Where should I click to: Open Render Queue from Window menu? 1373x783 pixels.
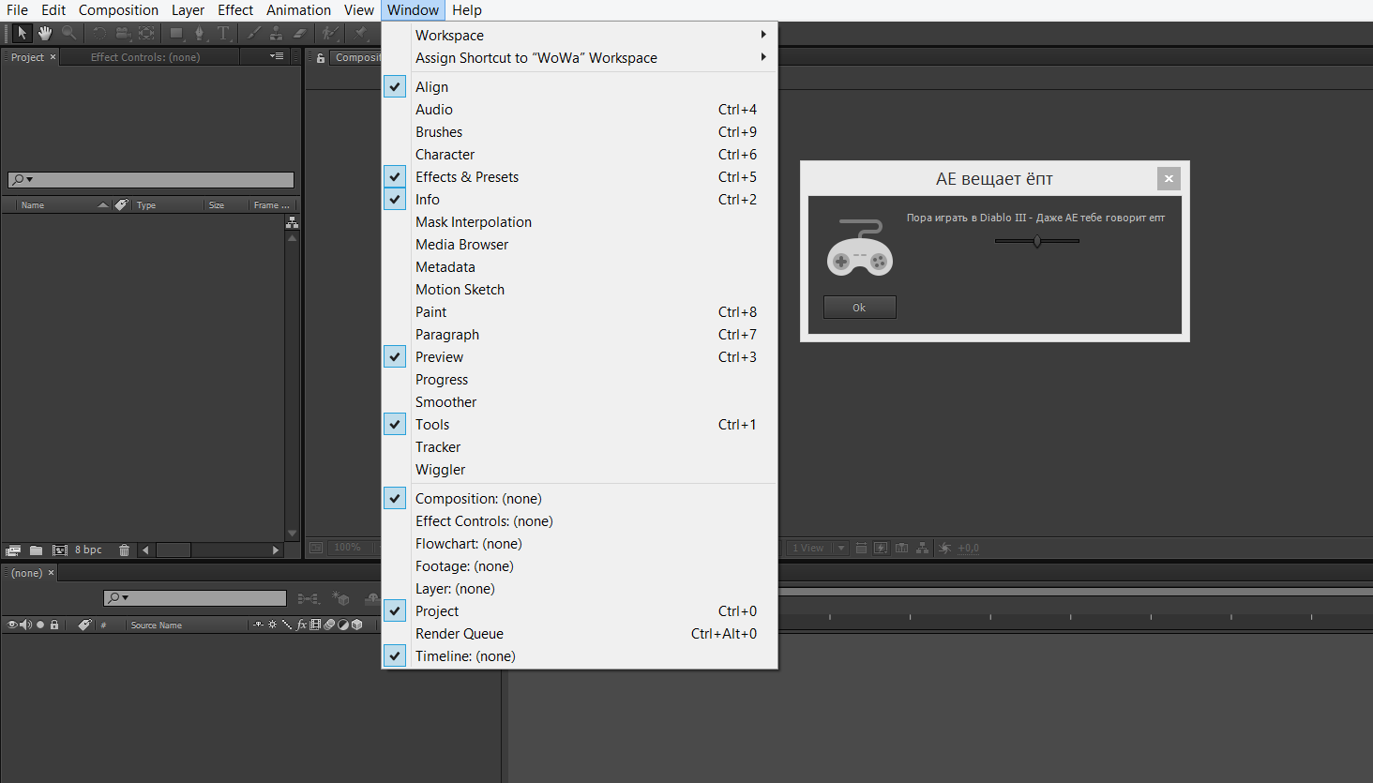tap(580, 633)
